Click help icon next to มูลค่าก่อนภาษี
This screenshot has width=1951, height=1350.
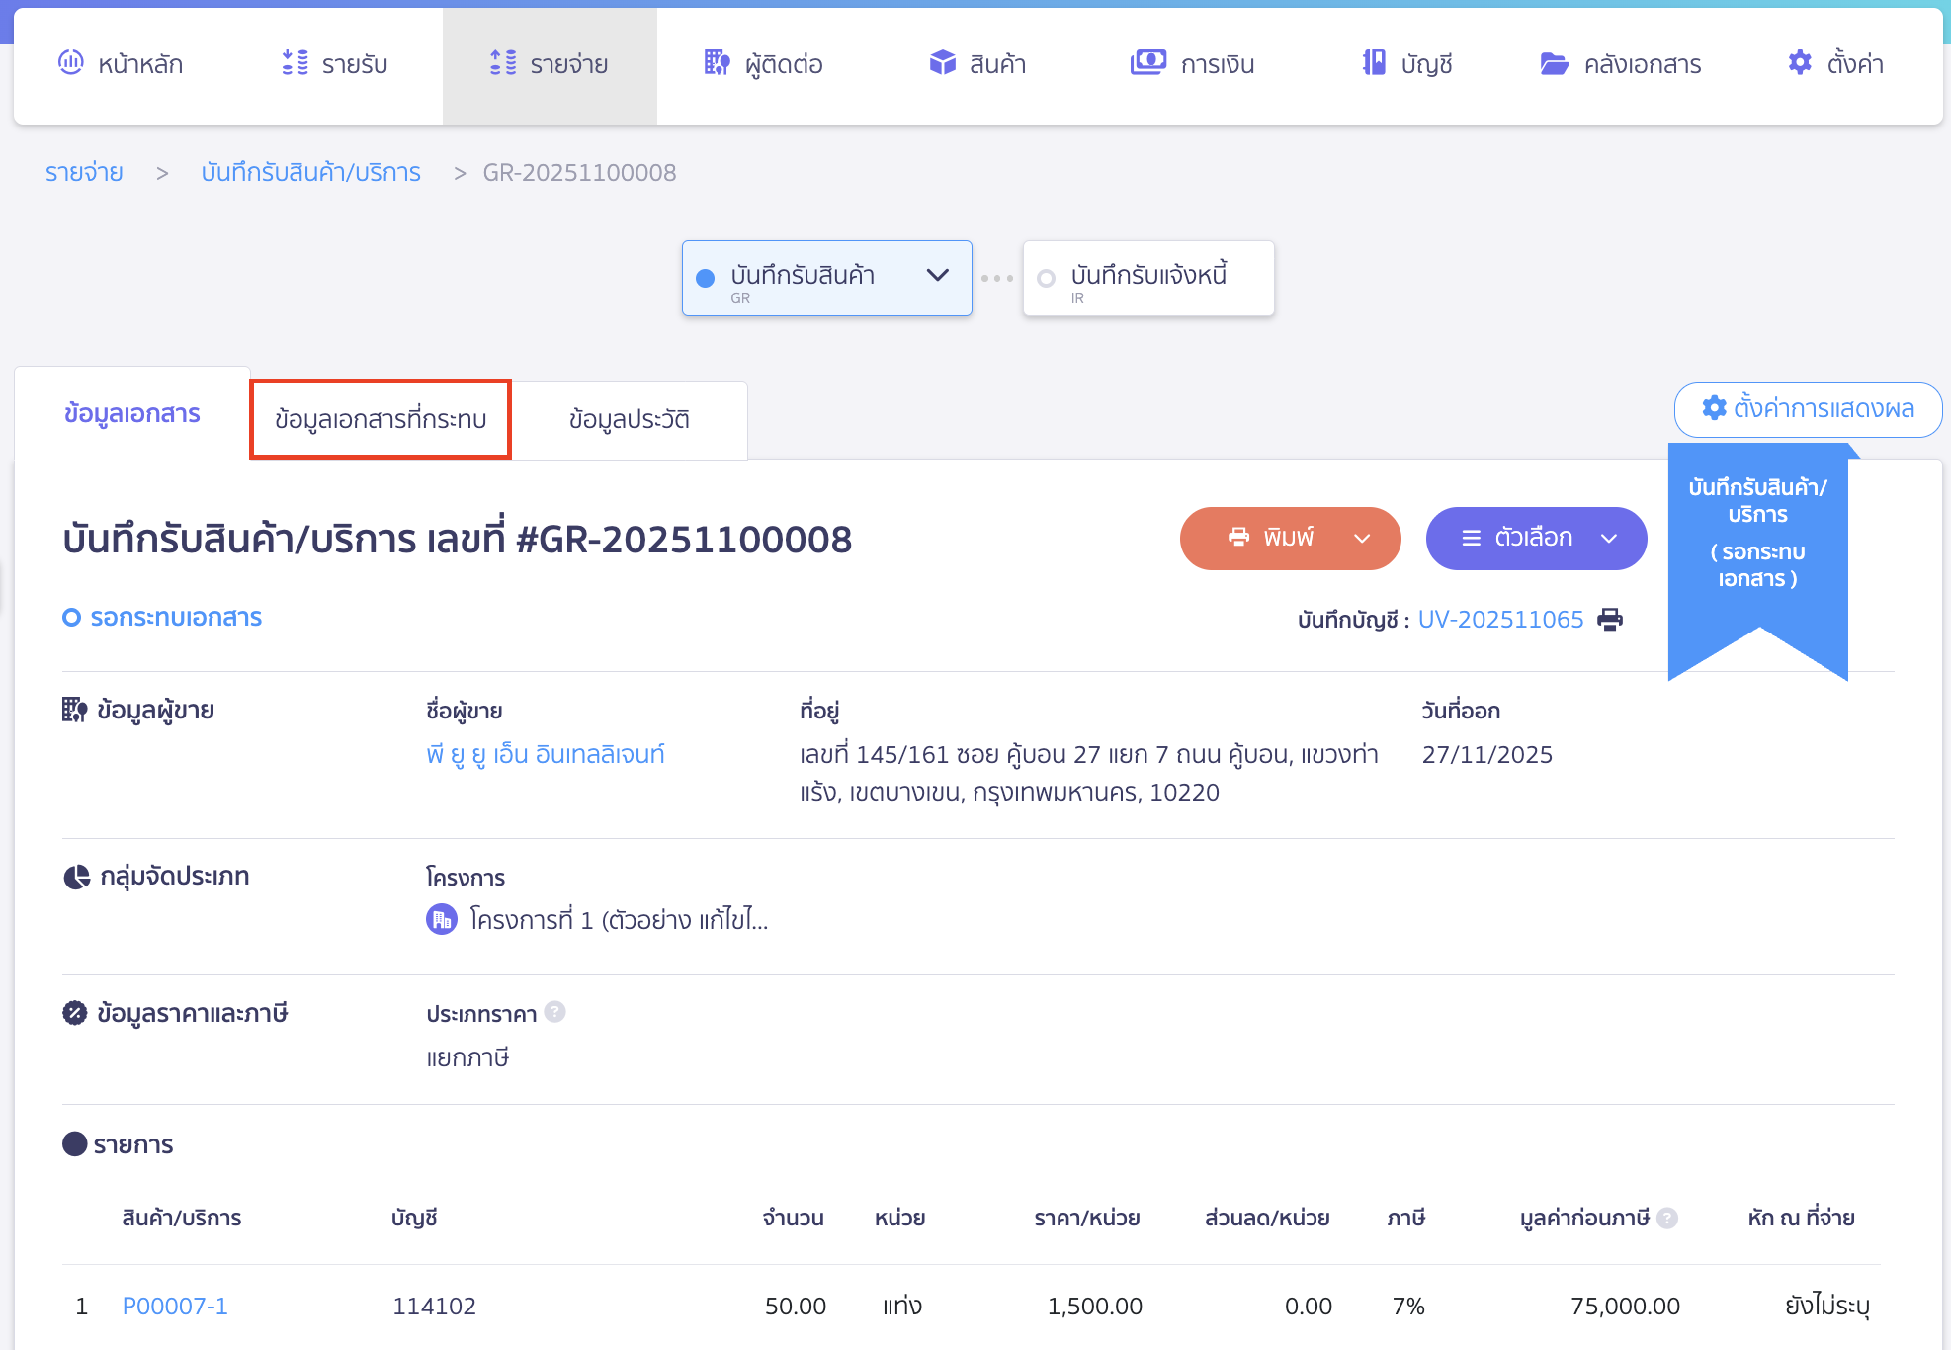click(x=1667, y=1218)
